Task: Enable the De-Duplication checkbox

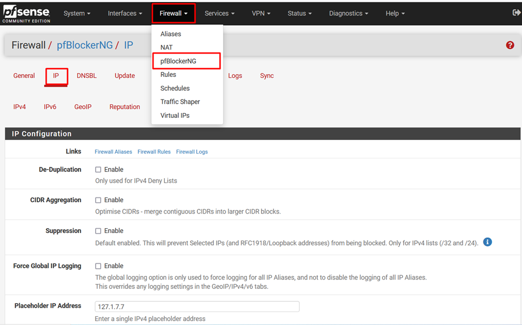Action: [98, 169]
